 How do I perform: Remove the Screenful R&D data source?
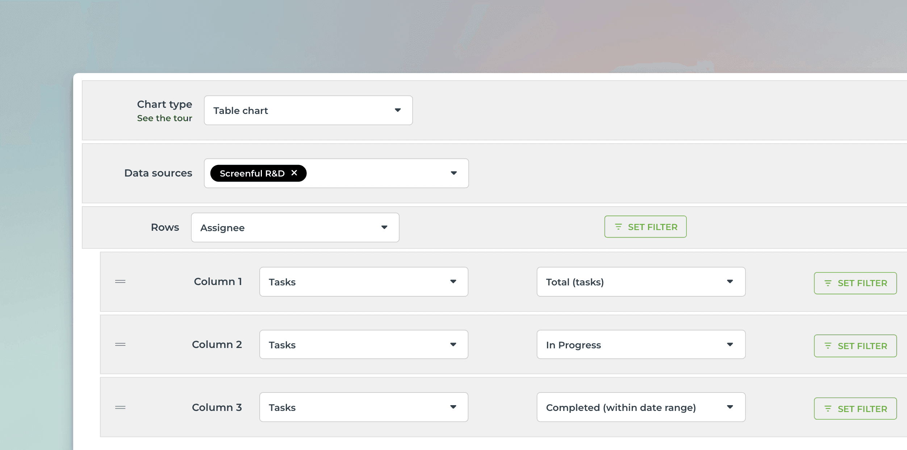[294, 173]
